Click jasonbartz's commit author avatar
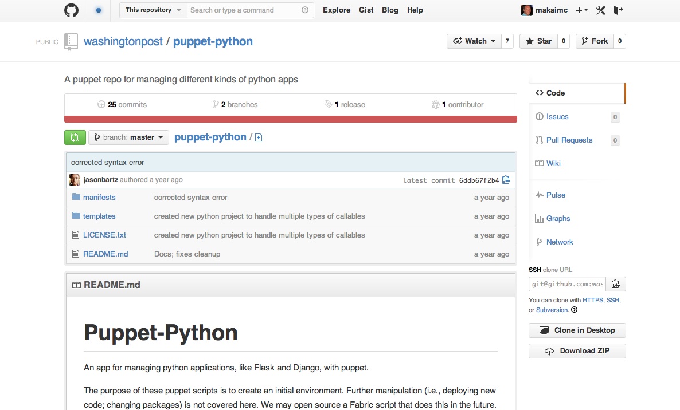The height and width of the screenshot is (410, 680). 75,180
